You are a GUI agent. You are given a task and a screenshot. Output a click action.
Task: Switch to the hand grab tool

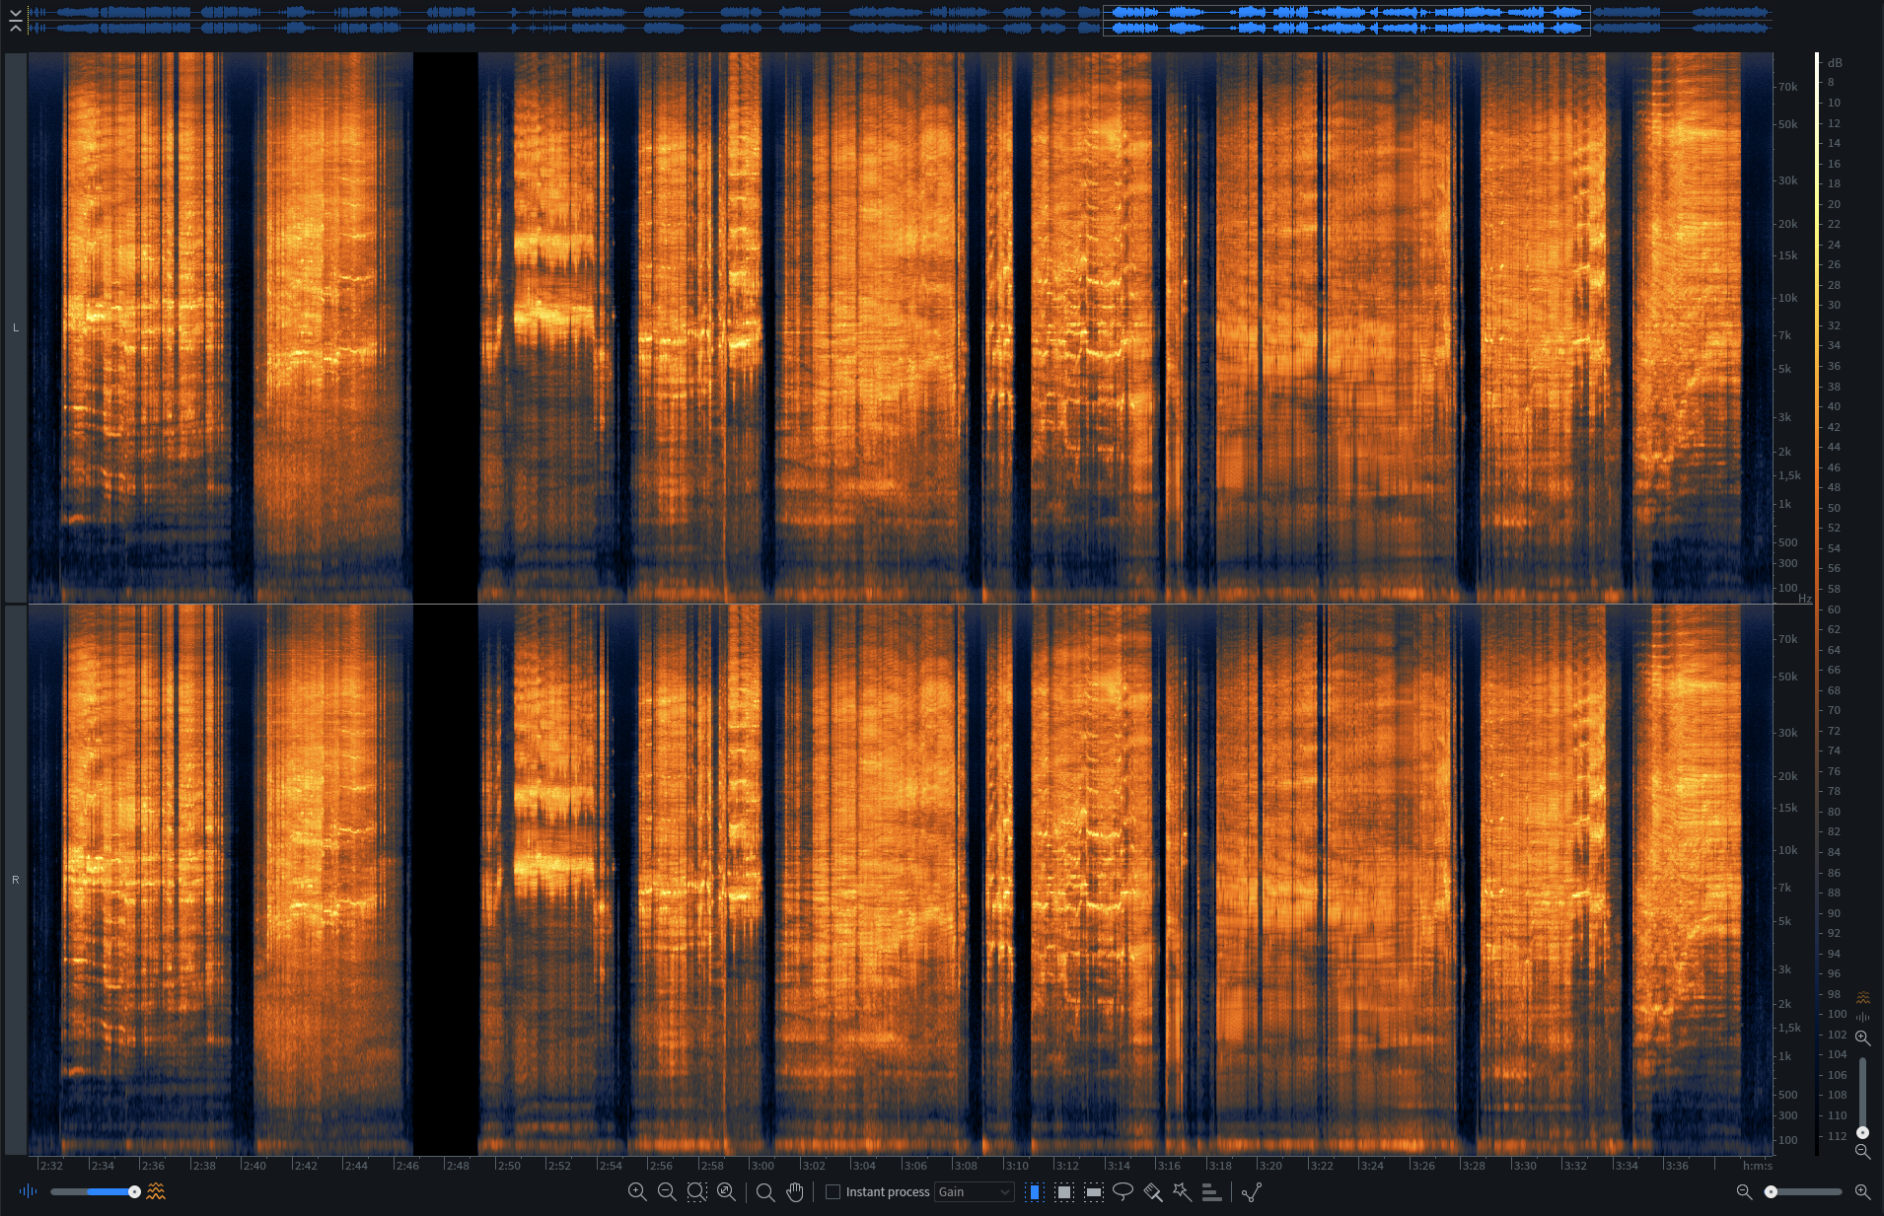795,1192
